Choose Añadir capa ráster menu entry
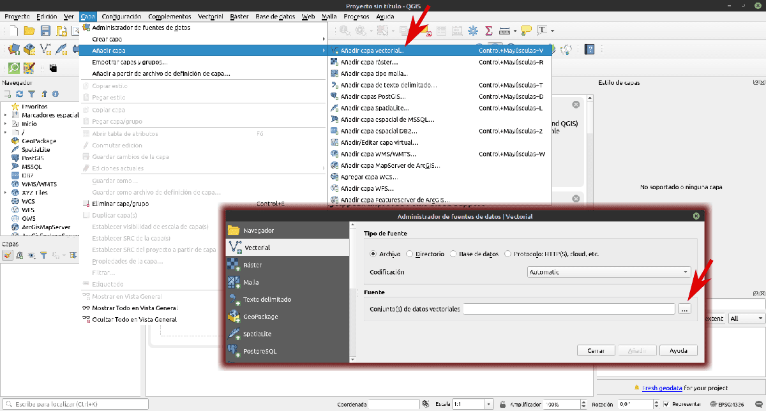The width and height of the screenshot is (766, 411). point(440,62)
